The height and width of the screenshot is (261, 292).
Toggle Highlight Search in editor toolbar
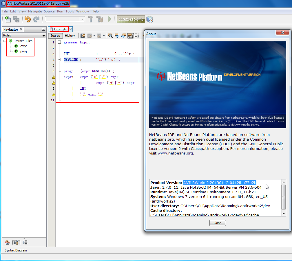(130, 36)
